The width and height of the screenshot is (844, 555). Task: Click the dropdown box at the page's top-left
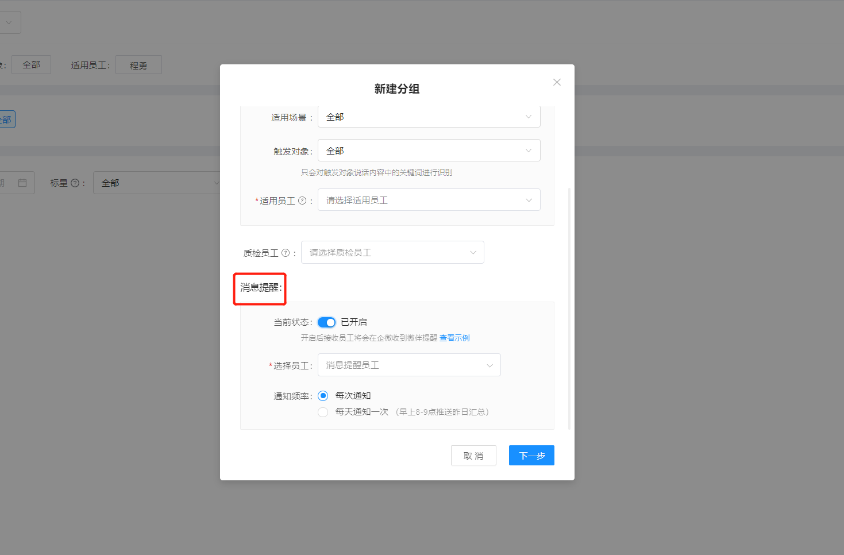tap(9, 22)
